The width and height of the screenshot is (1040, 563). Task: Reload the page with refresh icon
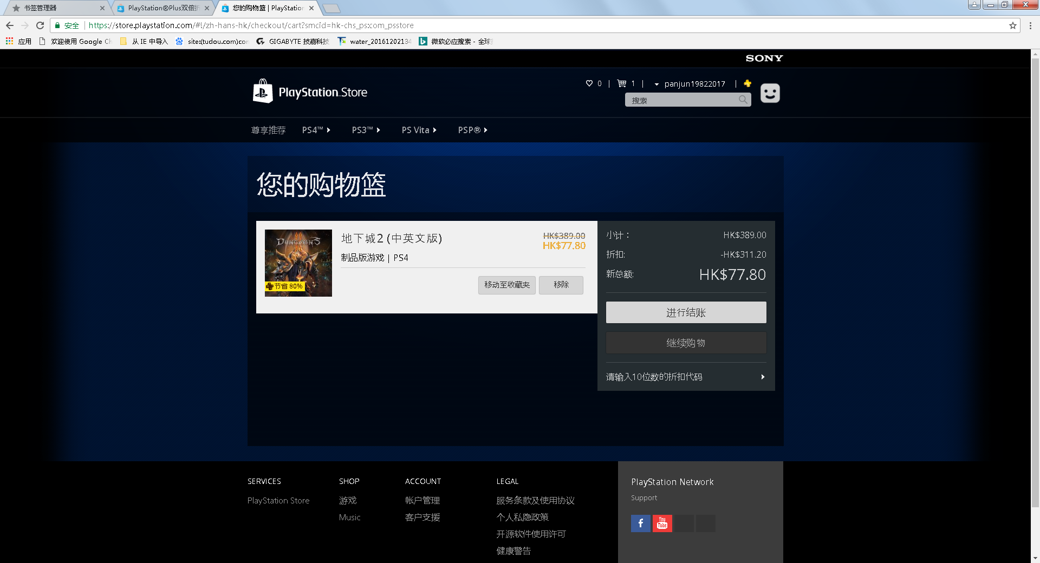pyautogui.click(x=40, y=25)
